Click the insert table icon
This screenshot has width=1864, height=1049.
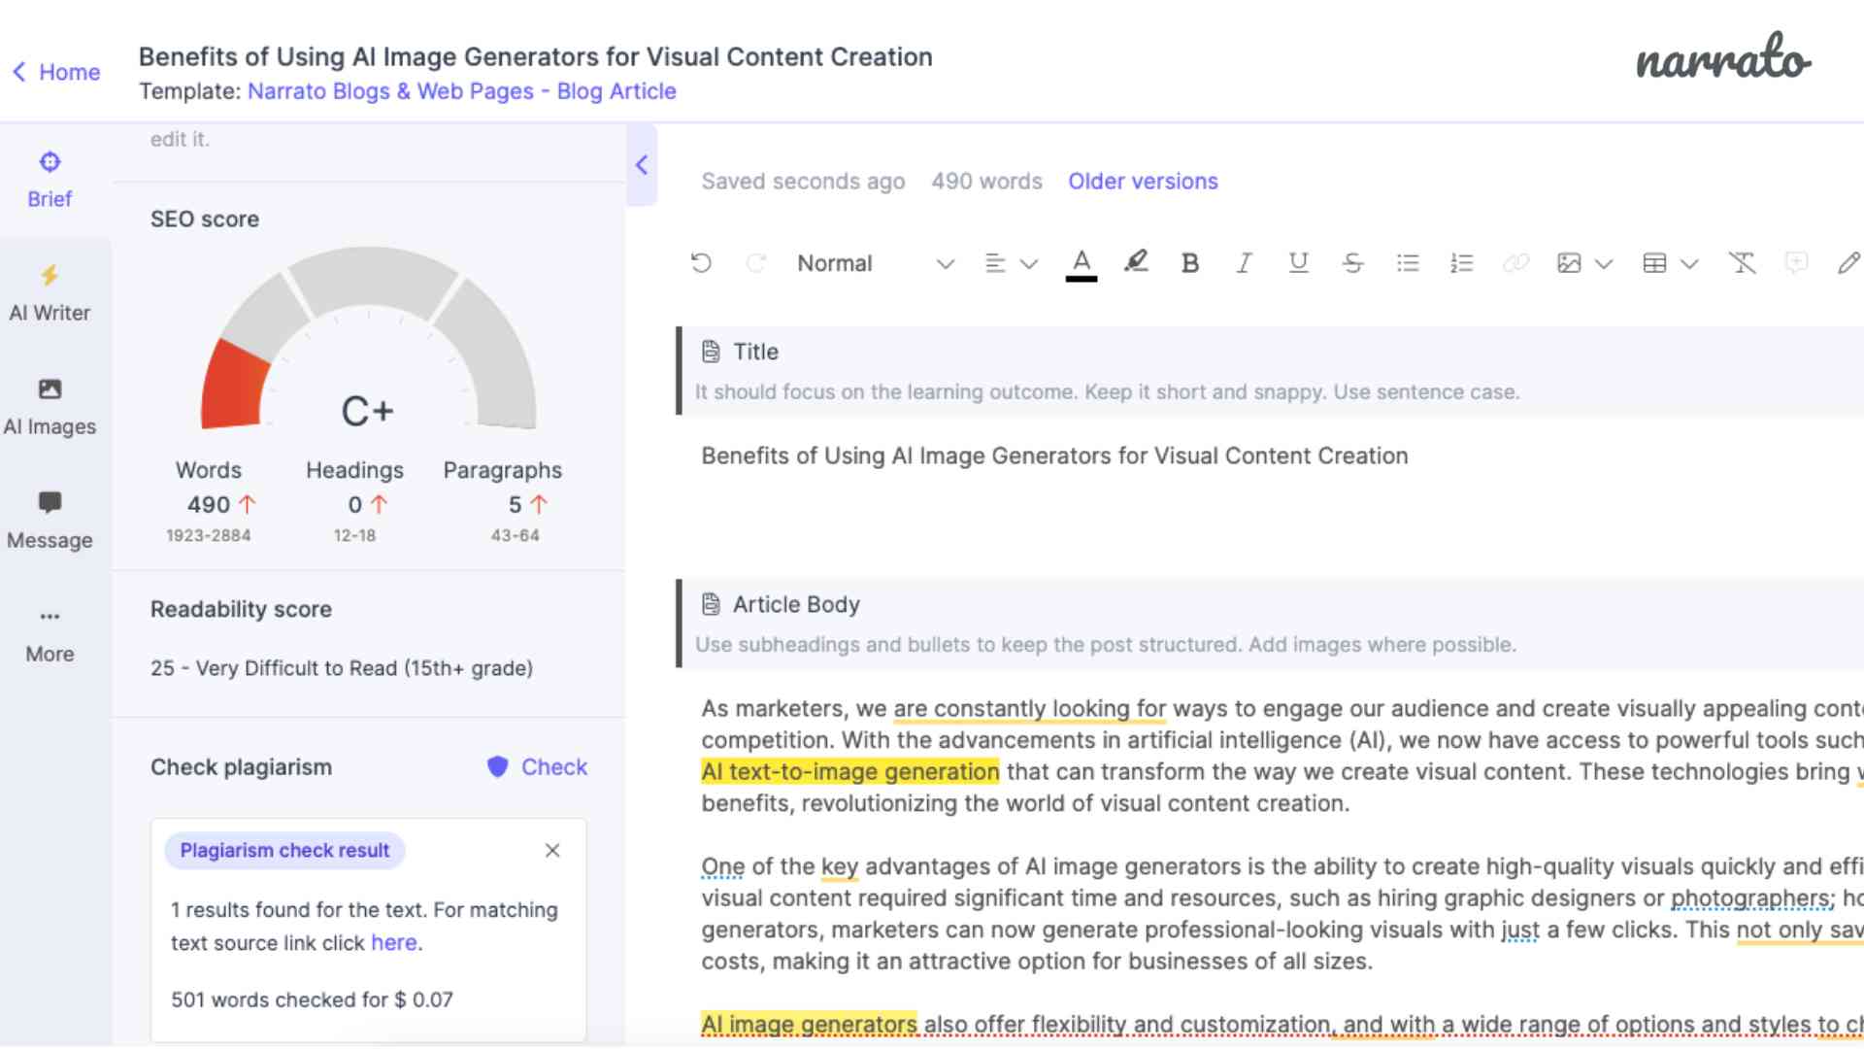(1654, 262)
